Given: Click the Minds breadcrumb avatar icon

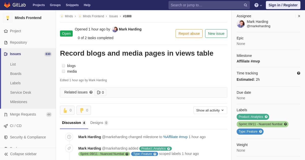Looking at the screenshot, I should click(62, 16).
